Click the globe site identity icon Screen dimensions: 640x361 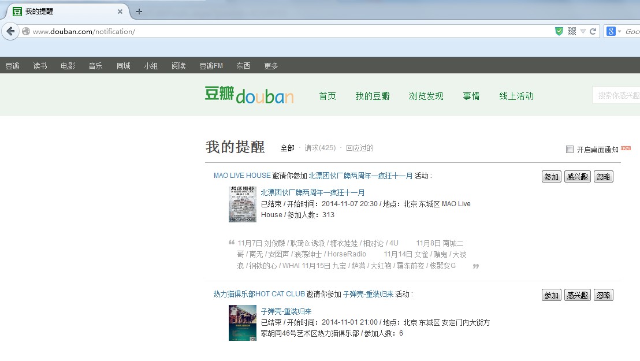(26, 31)
